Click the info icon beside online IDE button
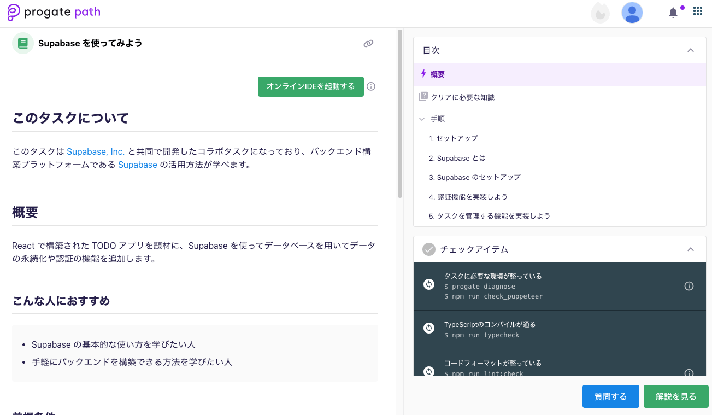712x415 pixels. coord(371,86)
